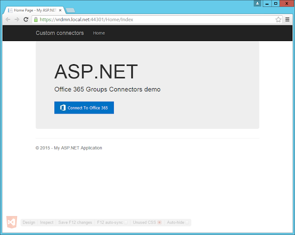Reload the page with refresh icon
The width and height of the screenshot is (295, 235).
(x=26, y=19)
